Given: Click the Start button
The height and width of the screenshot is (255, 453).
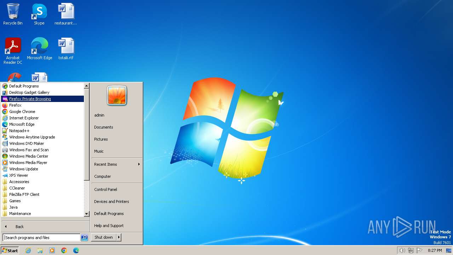Looking at the screenshot, I should [x=10, y=250].
